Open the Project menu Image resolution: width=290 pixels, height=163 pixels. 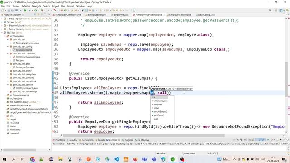click(x=55, y=6)
